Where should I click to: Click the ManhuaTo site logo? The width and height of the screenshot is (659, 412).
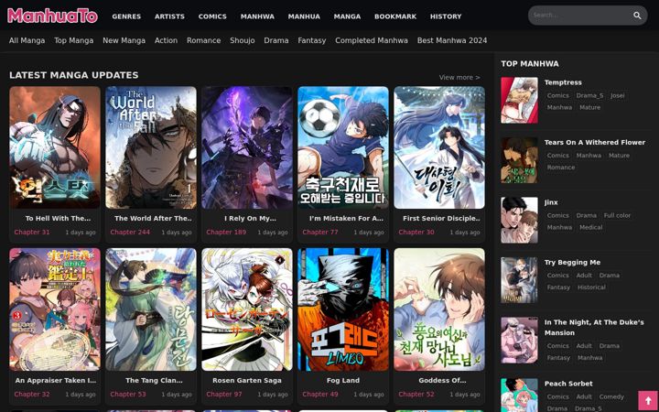coord(52,16)
